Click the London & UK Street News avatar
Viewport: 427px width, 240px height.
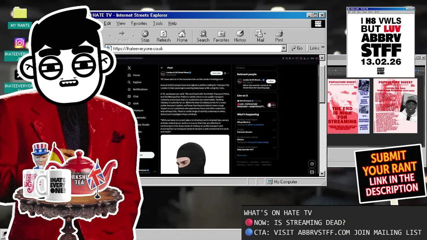point(163,74)
